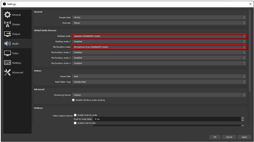Switch to the Video tab label
The height and width of the screenshot is (142, 254).
(x=15, y=53)
